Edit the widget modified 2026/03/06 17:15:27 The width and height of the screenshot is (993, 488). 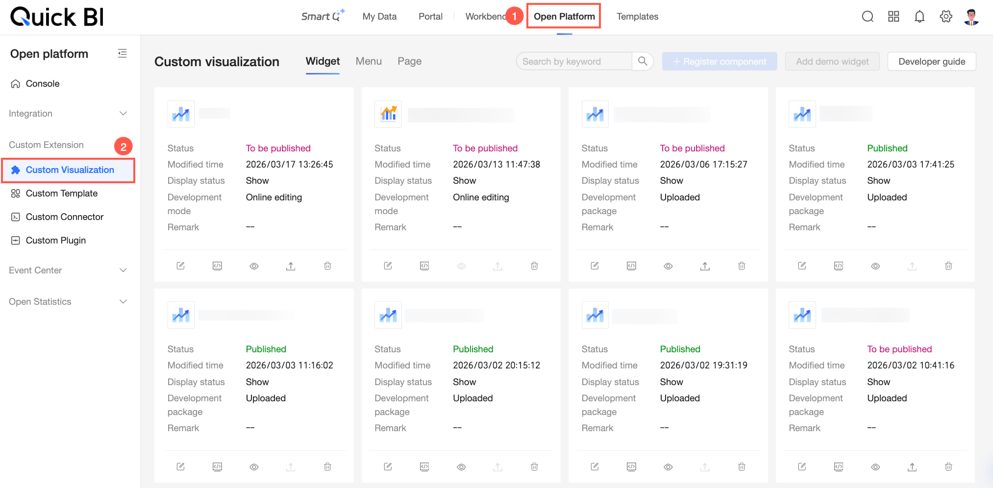click(x=595, y=266)
